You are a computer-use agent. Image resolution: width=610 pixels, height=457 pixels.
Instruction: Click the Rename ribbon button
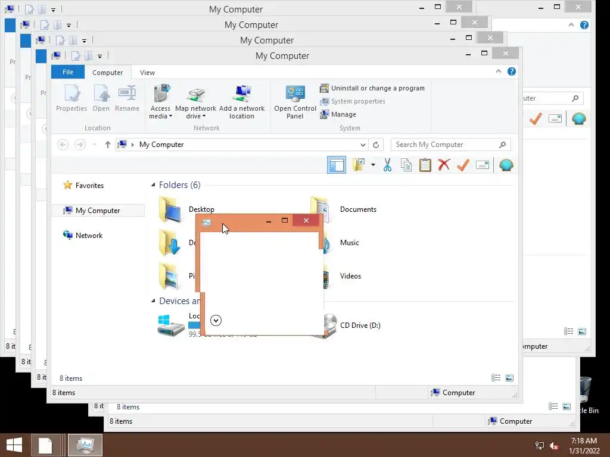[127, 98]
